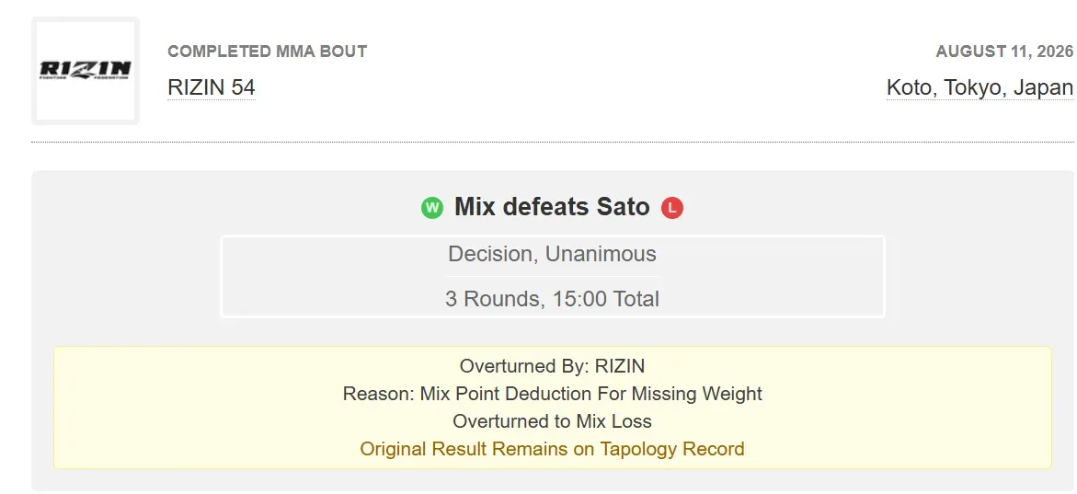Open the RIZIN organization logo thumbnail
Screen dimensions: 1077x494
(86, 71)
